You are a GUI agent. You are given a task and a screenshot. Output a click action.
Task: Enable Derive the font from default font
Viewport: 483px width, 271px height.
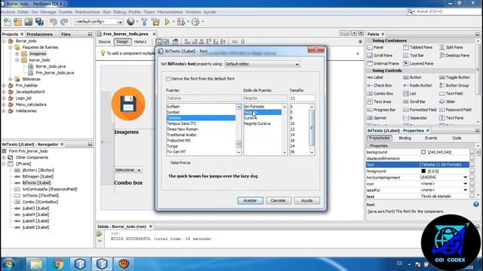pyautogui.click(x=168, y=78)
